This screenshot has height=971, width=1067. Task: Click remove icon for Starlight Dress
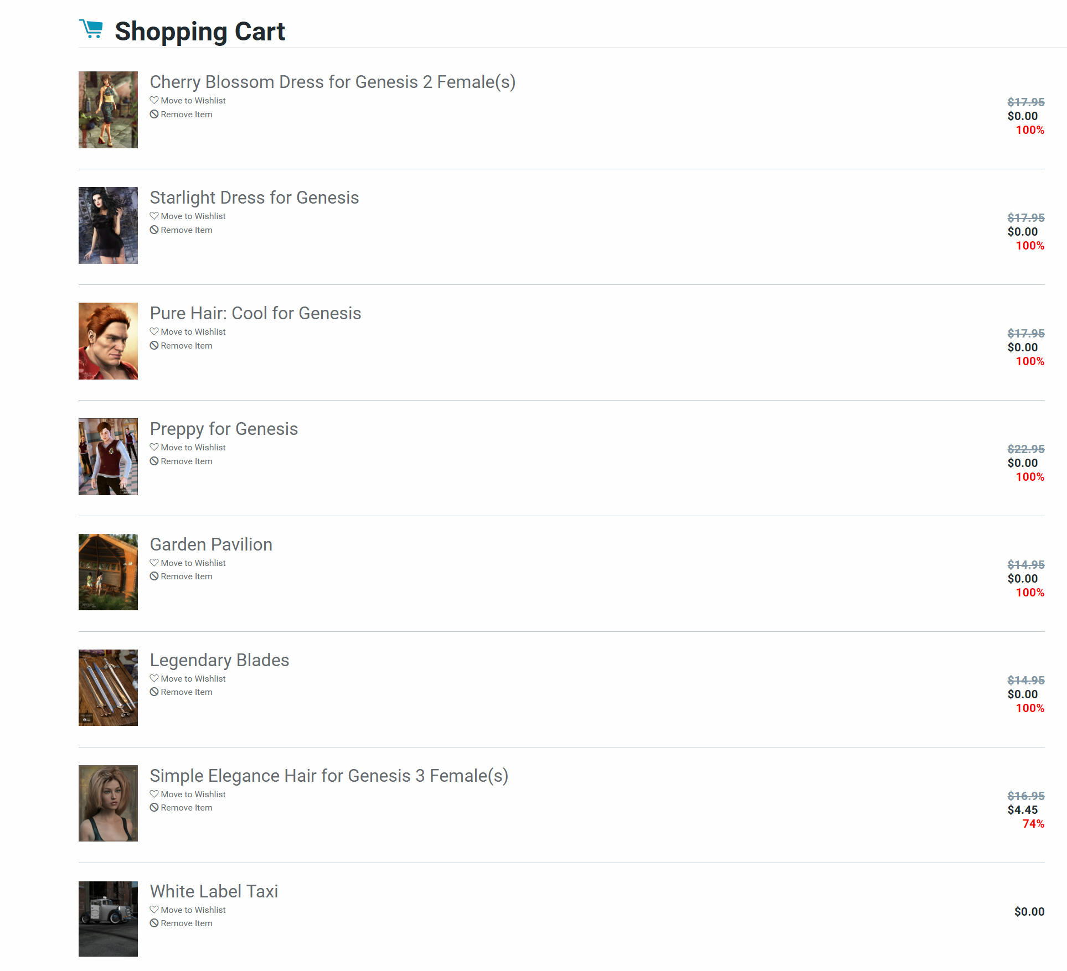tap(154, 230)
